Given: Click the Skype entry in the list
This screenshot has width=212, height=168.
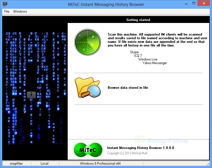Looking at the screenshot, I should click(134, 52).
